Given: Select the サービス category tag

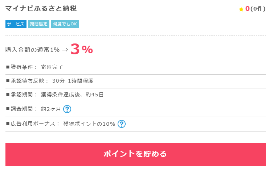Looking at the screenshot, I should pyautogui.click(x=16, y=24).
